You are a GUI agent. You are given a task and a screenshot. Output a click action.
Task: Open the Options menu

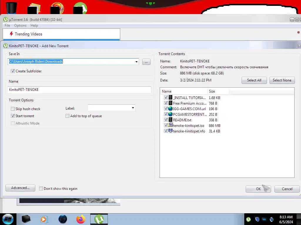(x=20, y=25)
